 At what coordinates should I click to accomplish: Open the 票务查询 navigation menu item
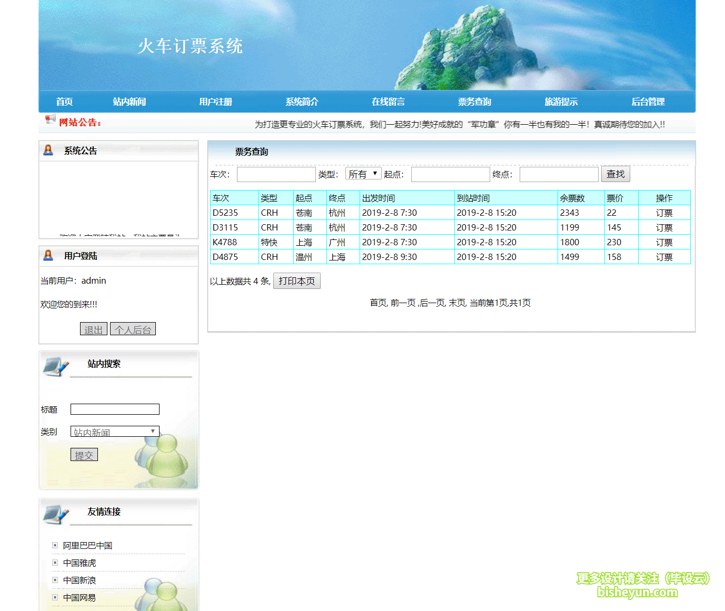point(474,102)
